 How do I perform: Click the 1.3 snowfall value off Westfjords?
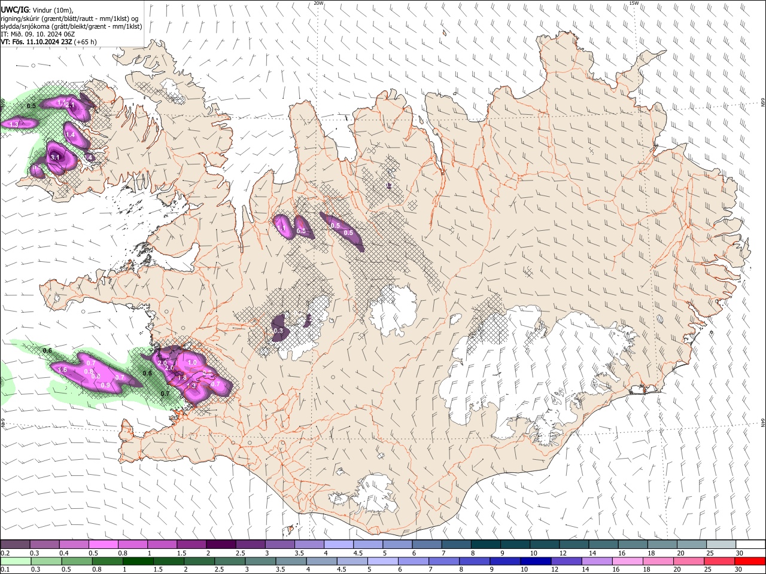14,123
